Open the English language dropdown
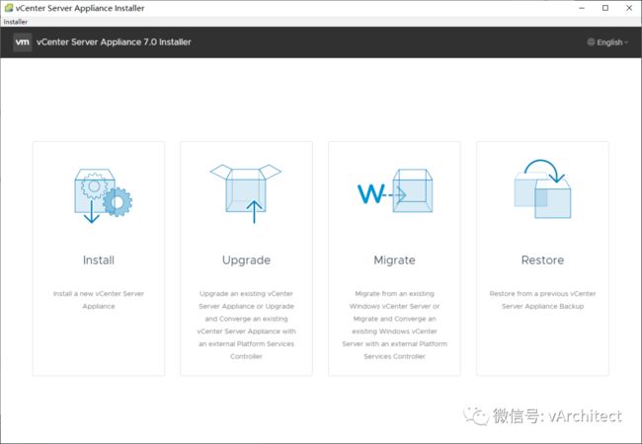 click(x=607, y=42)
